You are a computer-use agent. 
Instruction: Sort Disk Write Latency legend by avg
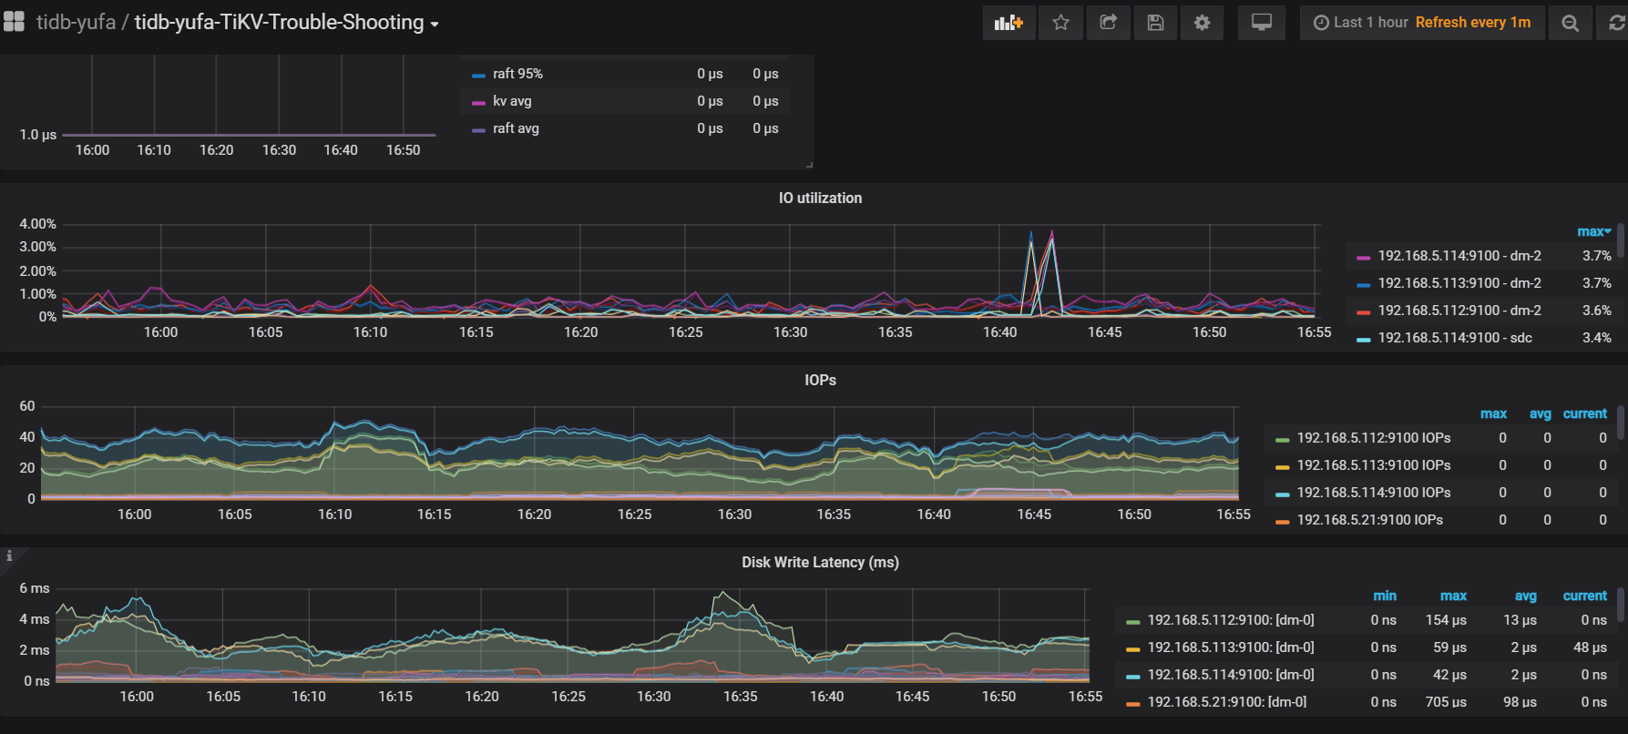tap(1525, 596)
